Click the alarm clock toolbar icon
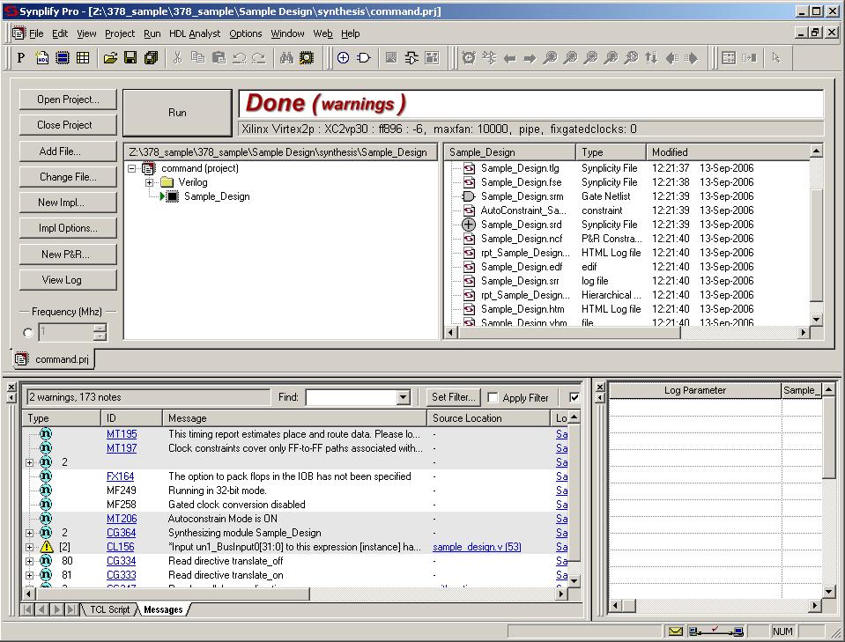The image size is (845, 642). pyautogui.click(x=468, y=57)
